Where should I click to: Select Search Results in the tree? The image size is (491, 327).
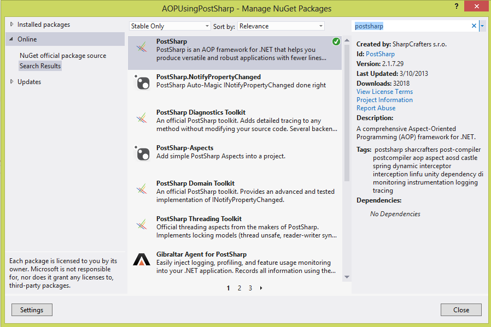(40, 66)
